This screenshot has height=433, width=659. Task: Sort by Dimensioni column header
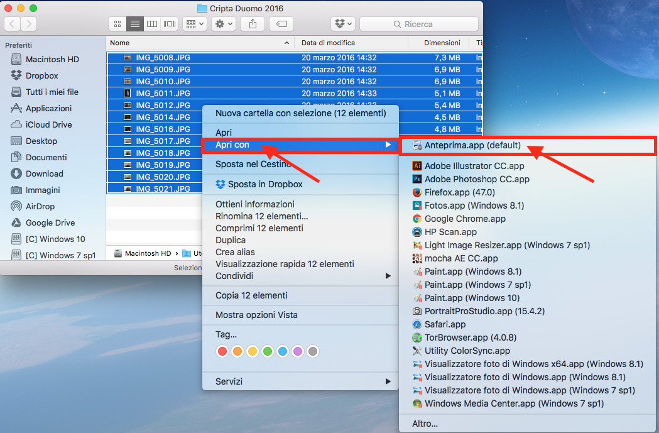point(440,43)
